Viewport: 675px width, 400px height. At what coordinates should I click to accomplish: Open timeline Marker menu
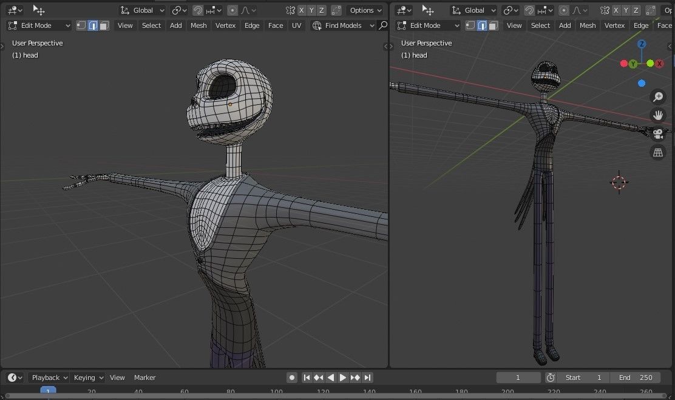click(x=144, y=377)
